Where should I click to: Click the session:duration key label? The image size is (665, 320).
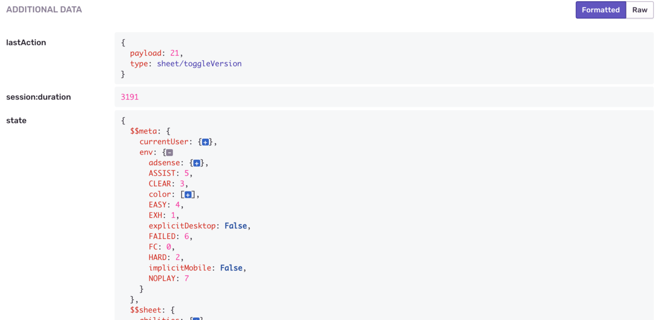point(38,97)
